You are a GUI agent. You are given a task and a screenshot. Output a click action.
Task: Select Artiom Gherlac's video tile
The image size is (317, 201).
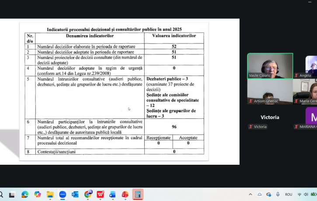pyautogui.click(x=270, y=92)
